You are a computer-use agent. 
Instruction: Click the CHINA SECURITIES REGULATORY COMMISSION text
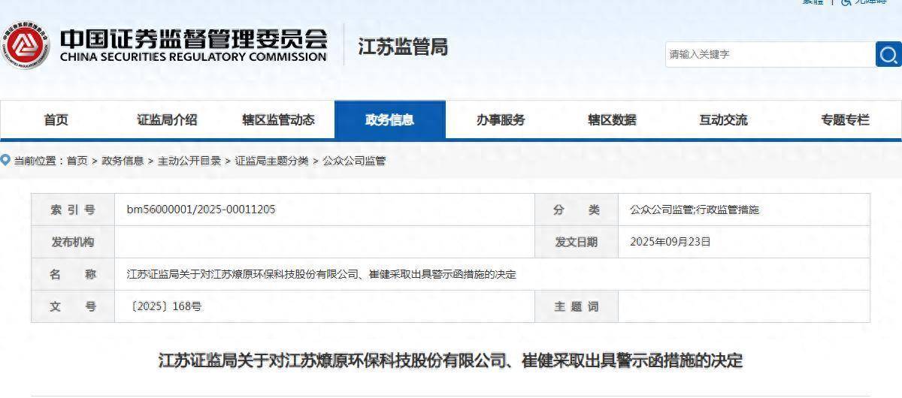[x=193, y=57]
